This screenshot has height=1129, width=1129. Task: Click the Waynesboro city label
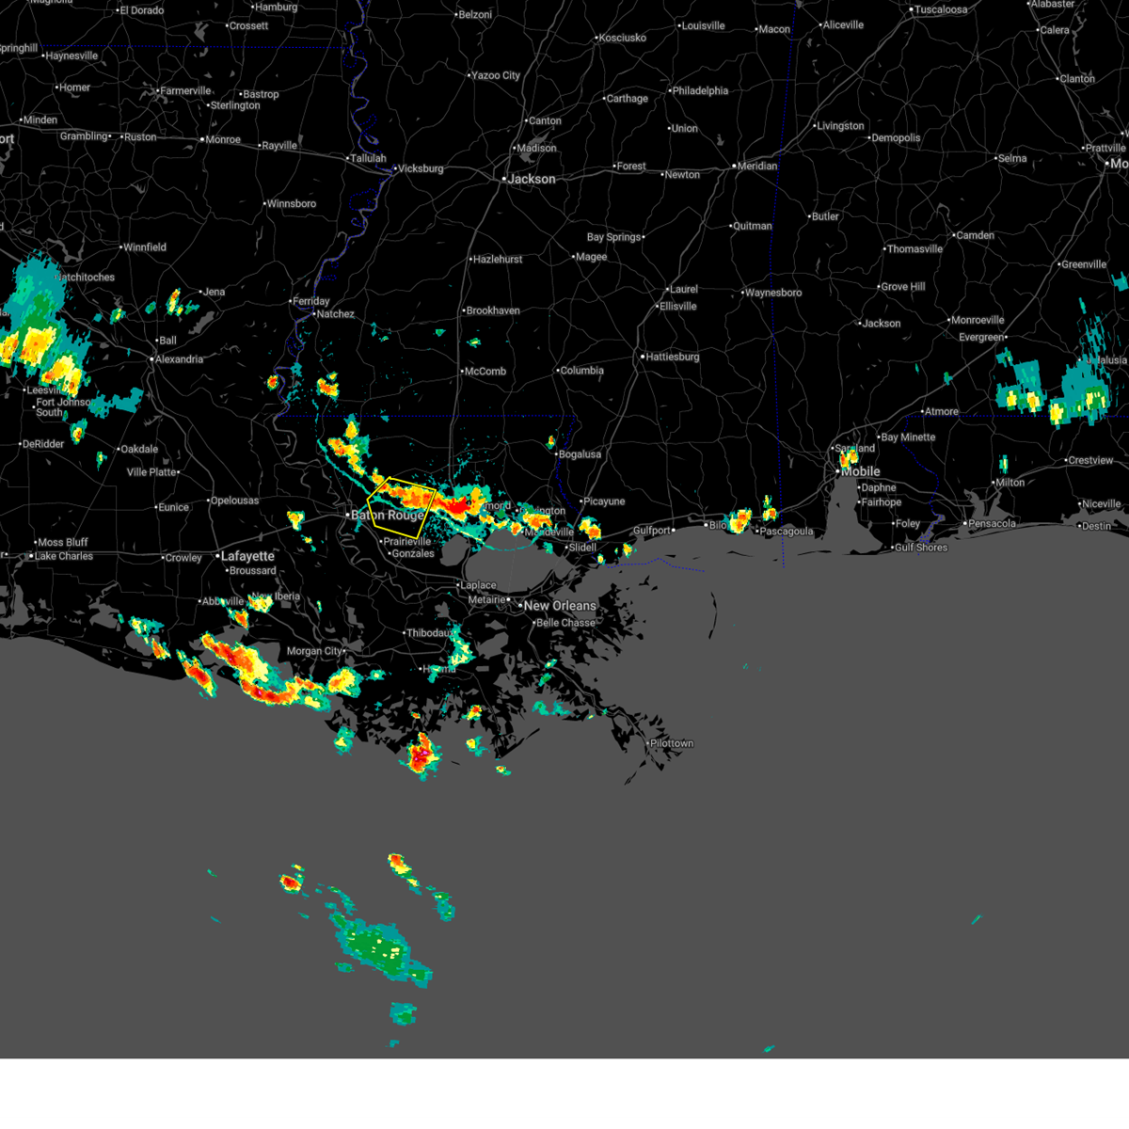point(773,293)
